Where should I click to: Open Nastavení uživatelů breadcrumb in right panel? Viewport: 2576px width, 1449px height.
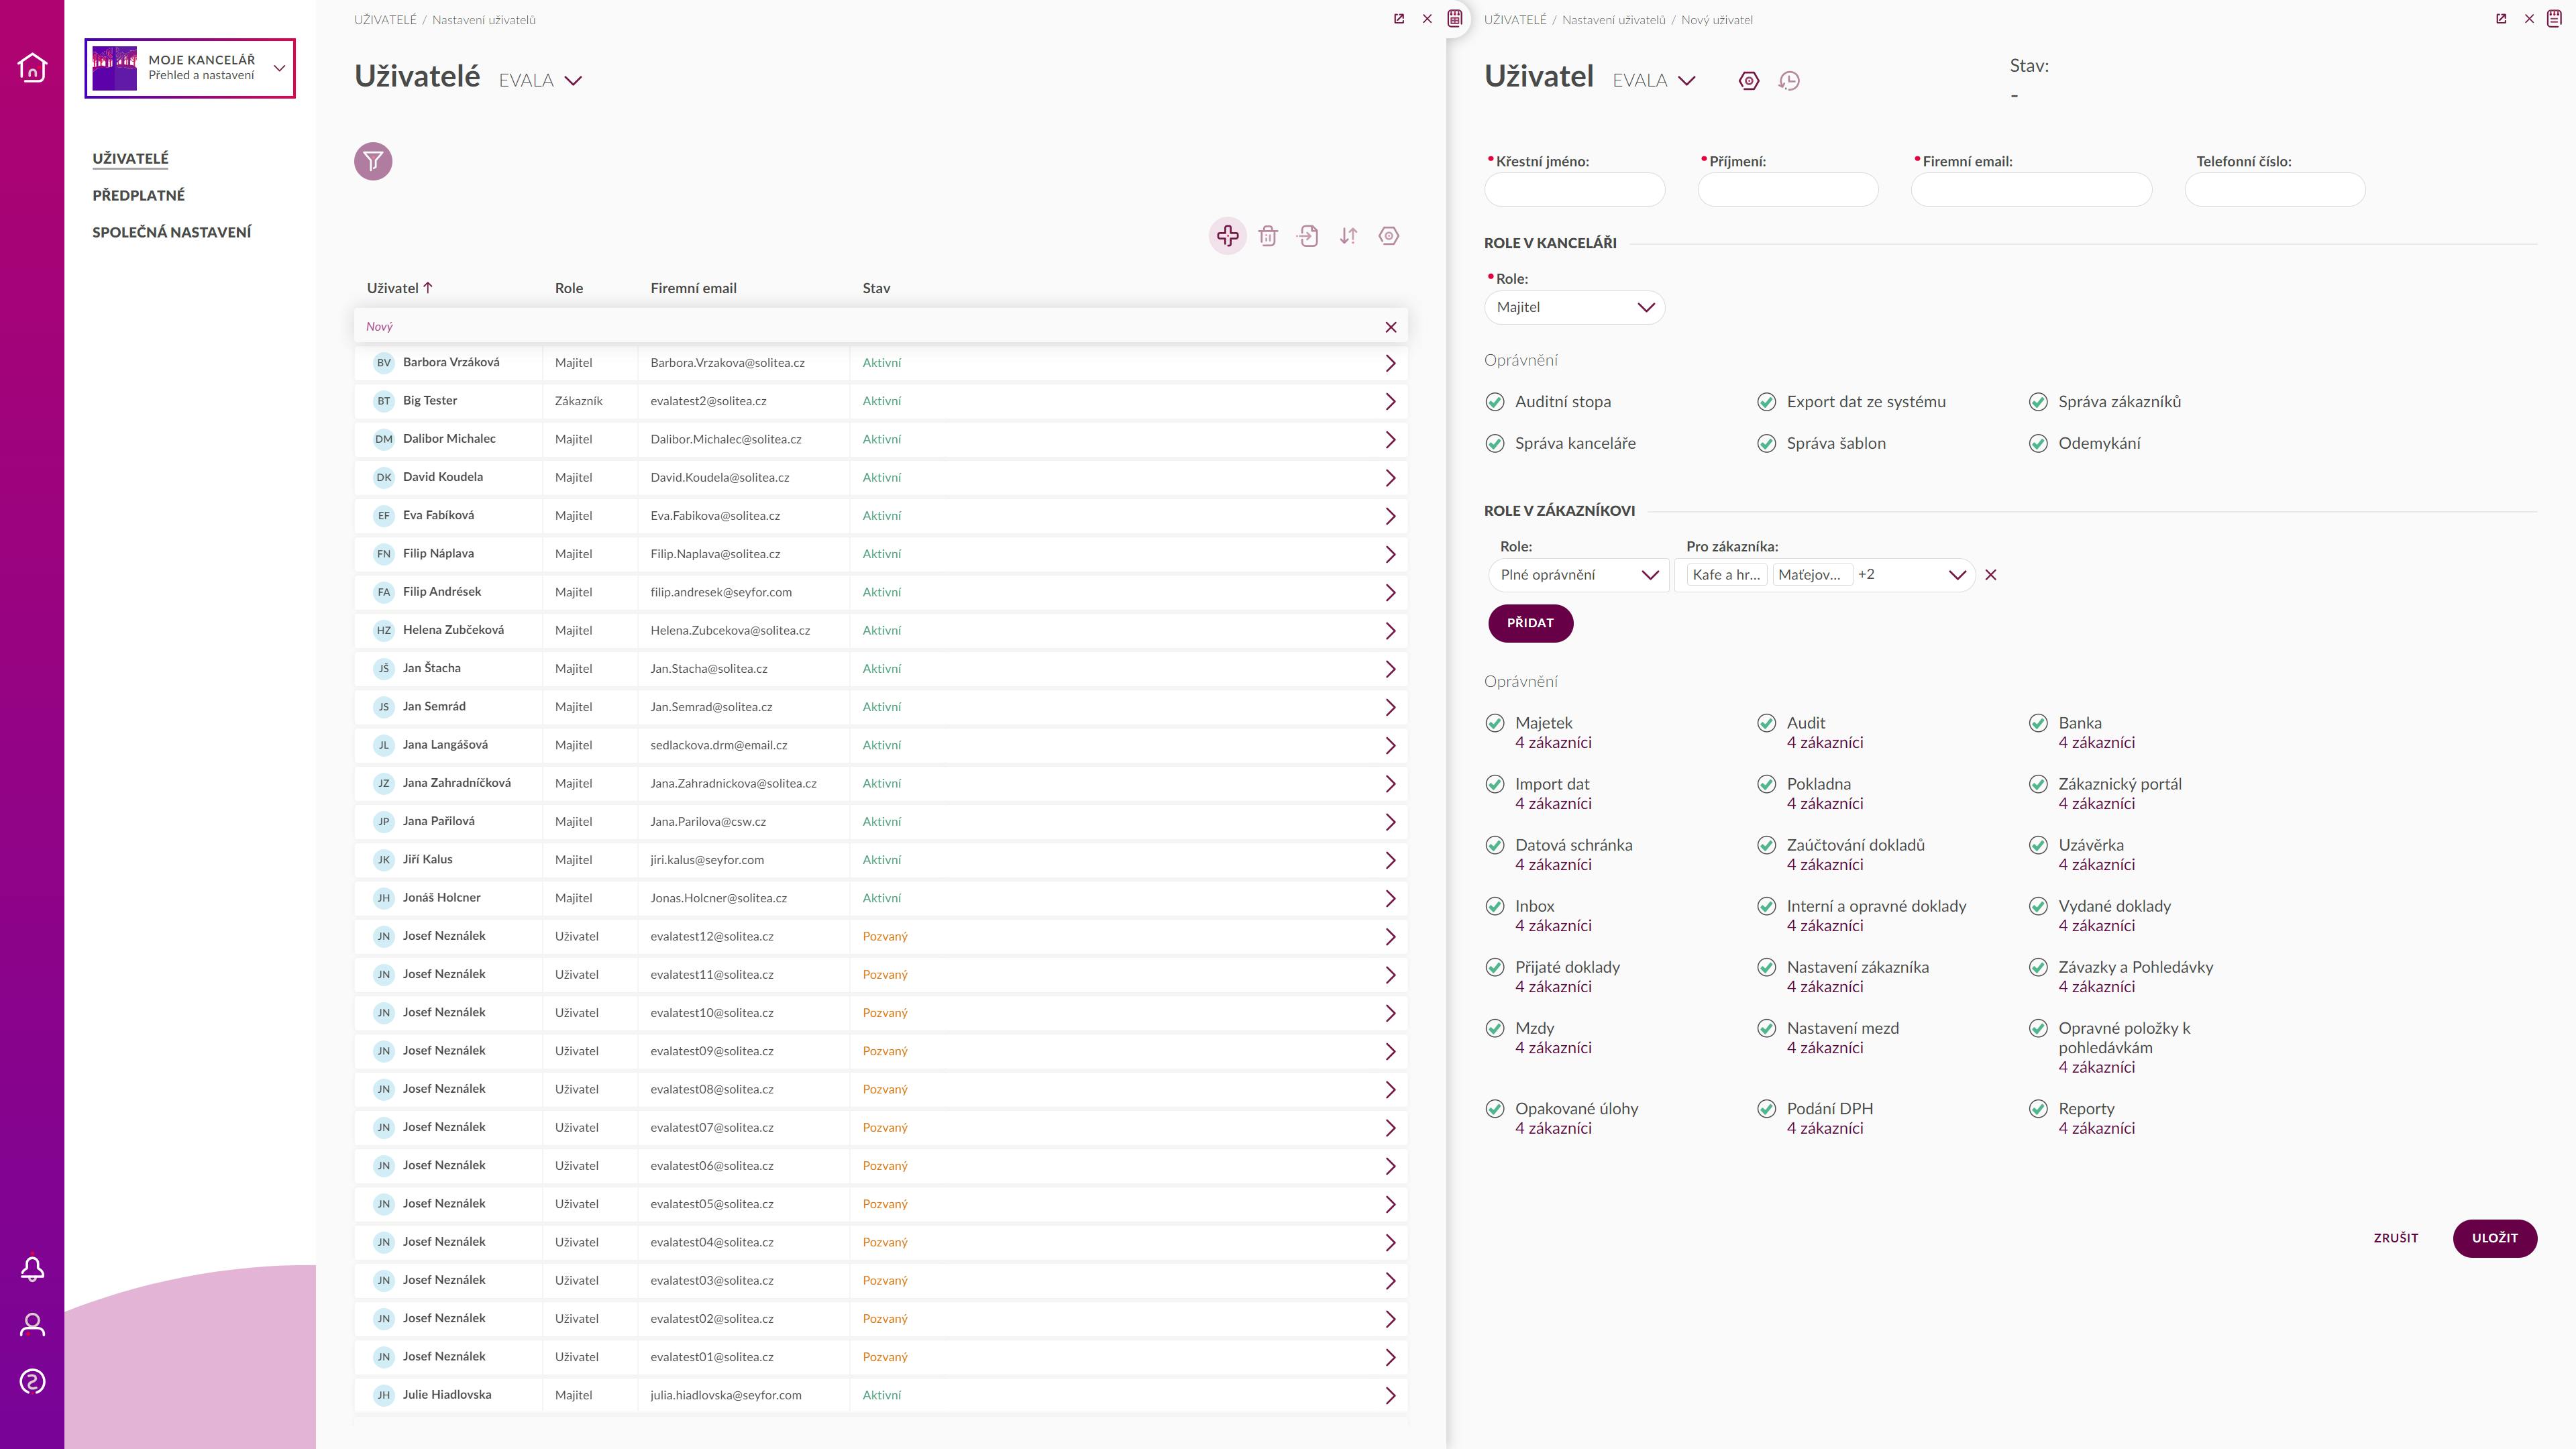pyautogui.click(x=1613, y=20)
